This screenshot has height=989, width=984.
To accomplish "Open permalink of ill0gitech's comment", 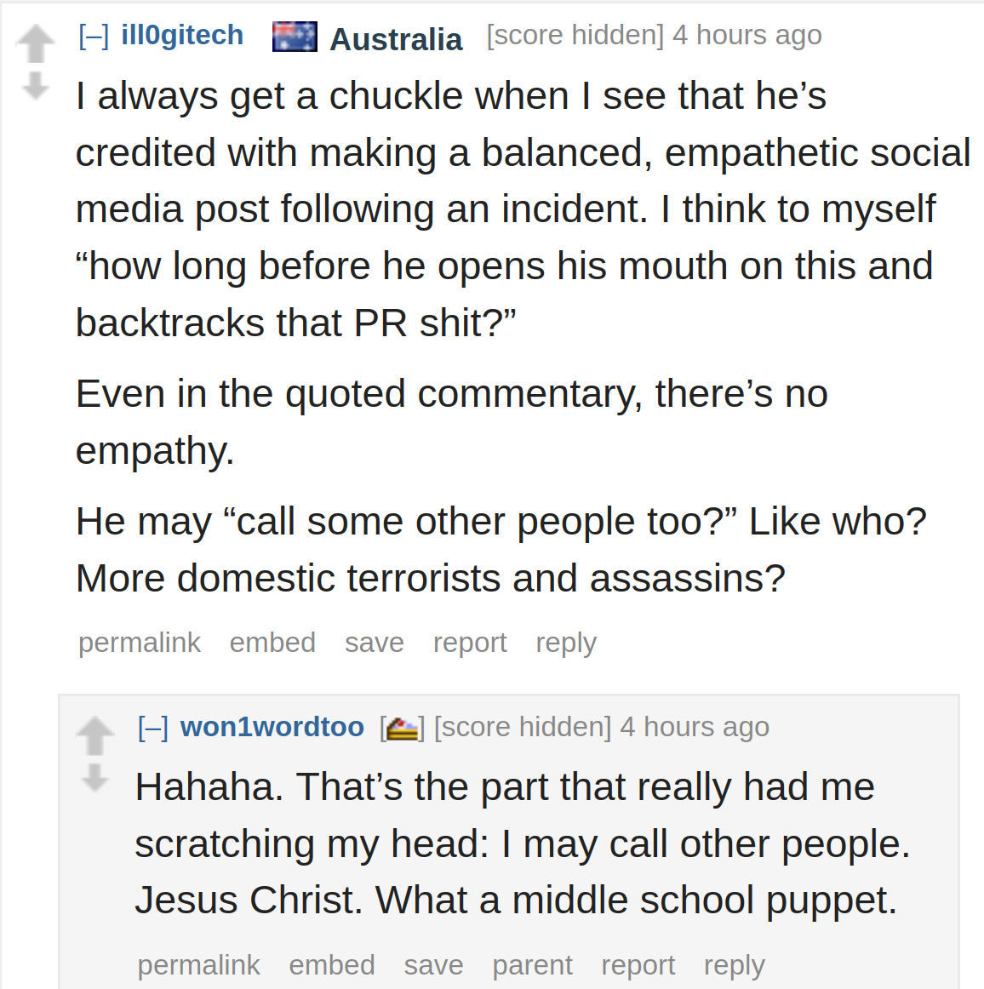I will click(x=140, y=643).
